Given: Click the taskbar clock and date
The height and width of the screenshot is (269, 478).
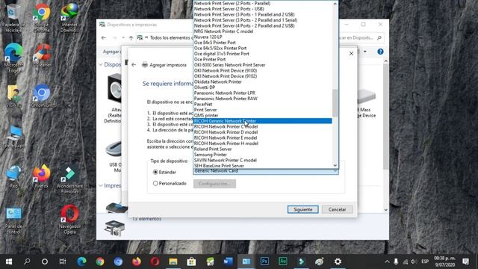Looking at the screenshot, I should tap(445, 262).
